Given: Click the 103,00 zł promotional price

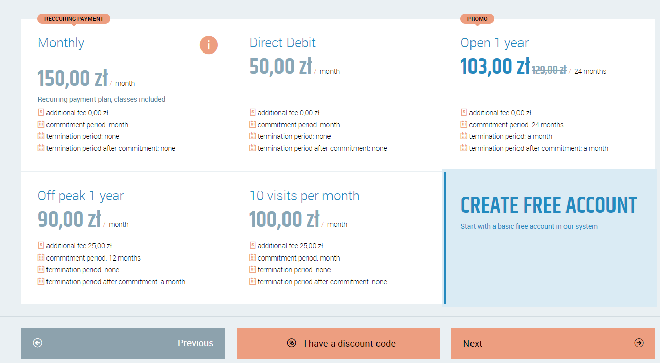Looking at the screenshot, I should [495, 66].
